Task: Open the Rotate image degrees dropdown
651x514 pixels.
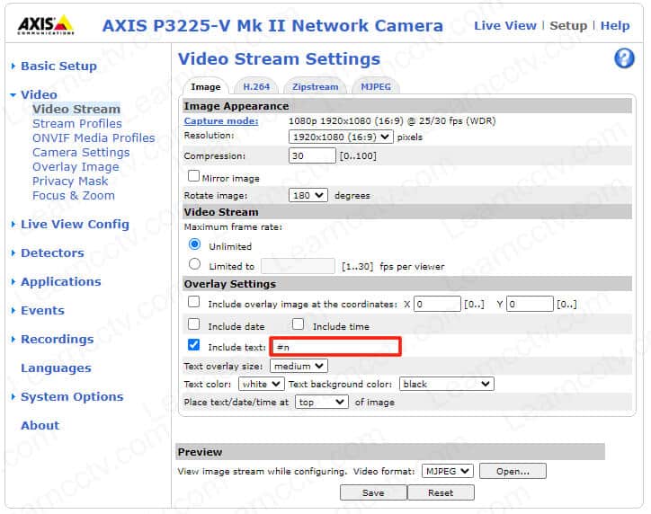Action: [308, 195]
